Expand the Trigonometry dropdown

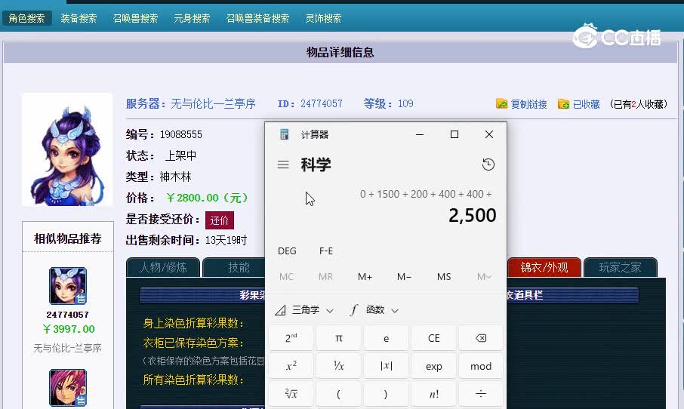tap(304, 310)
